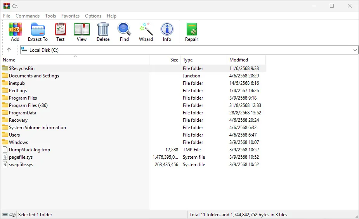Click the drive icon in status bar
The height and width of the screenshot is (219, 359).
click(x=5, y=215)
